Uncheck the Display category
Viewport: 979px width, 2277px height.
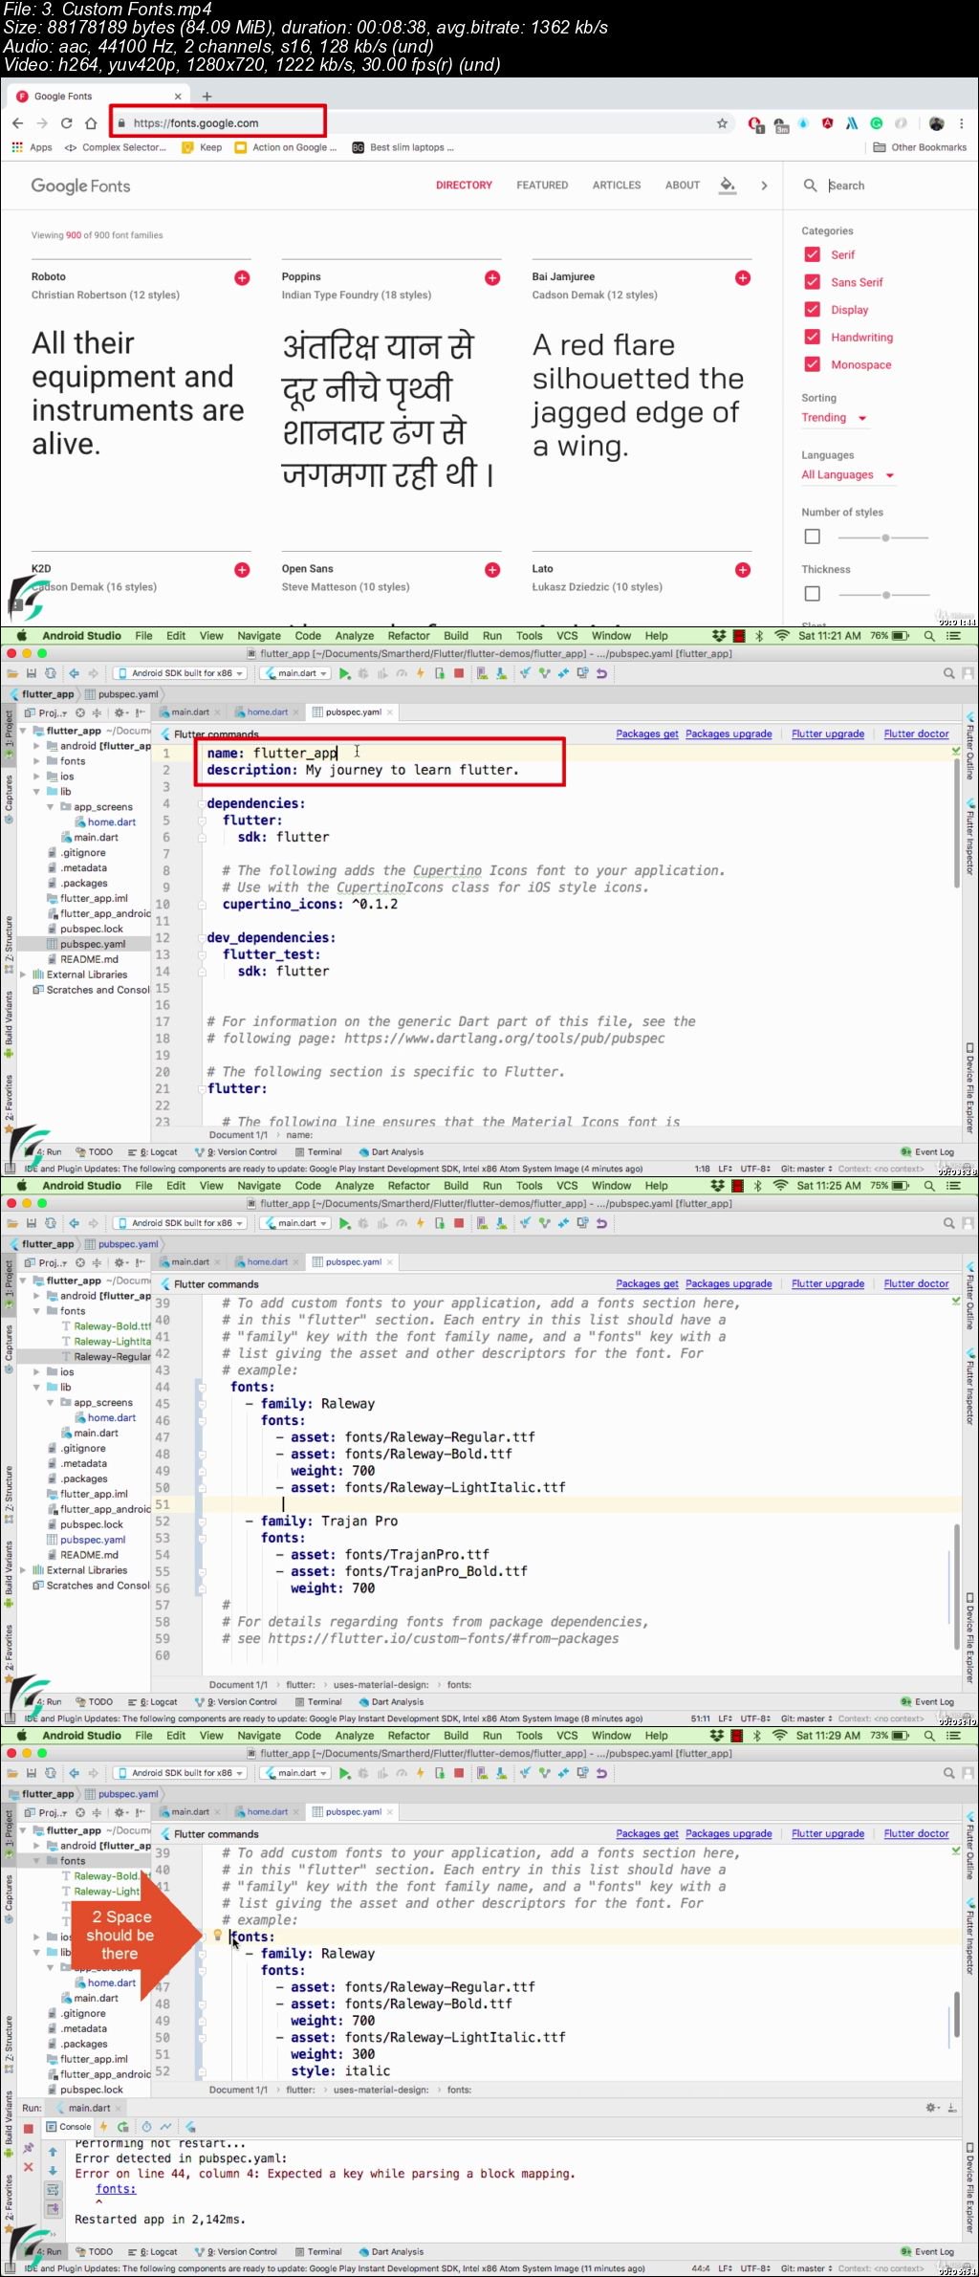[x=812, y=310]
